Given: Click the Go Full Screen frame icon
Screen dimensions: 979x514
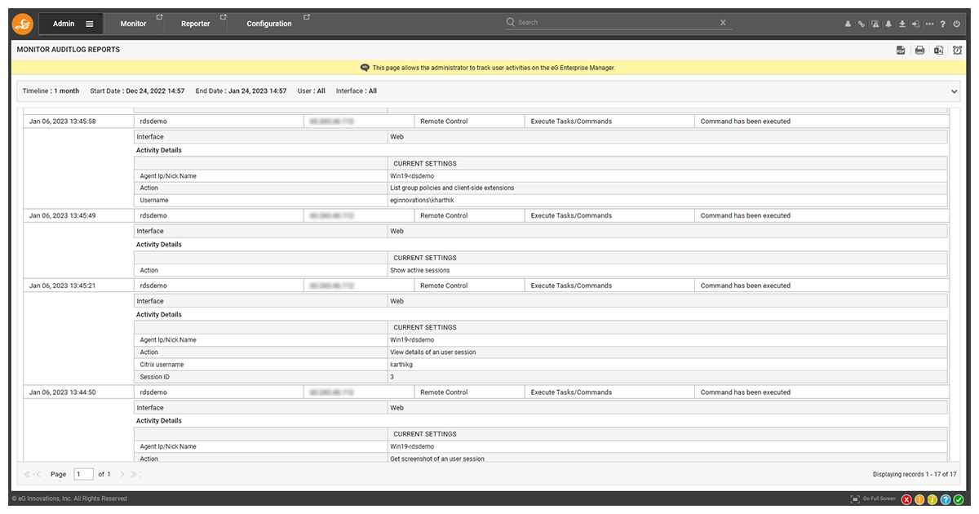Looking at the screenshot, I should (855, 498).
